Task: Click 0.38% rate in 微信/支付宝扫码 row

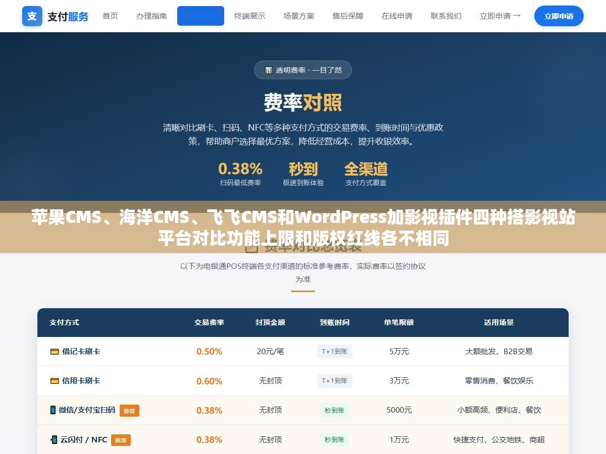Action: pos(209,410)
